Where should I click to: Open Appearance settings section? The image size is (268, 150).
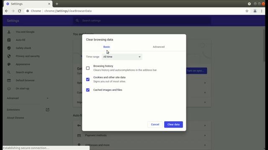tap(23, 64)
